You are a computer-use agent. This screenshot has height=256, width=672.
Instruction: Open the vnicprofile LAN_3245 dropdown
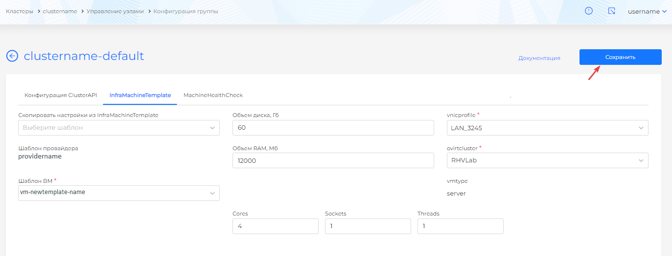click(547, 128)
